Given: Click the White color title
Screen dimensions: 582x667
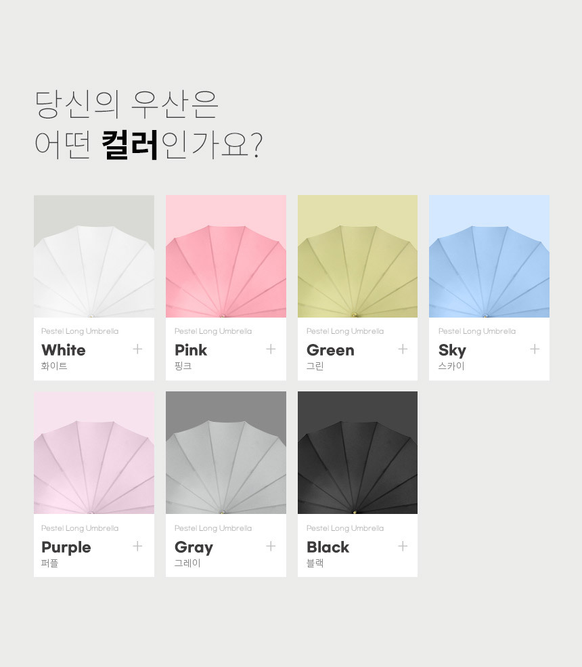Looking at the screenshot, I should click(64, 350).
